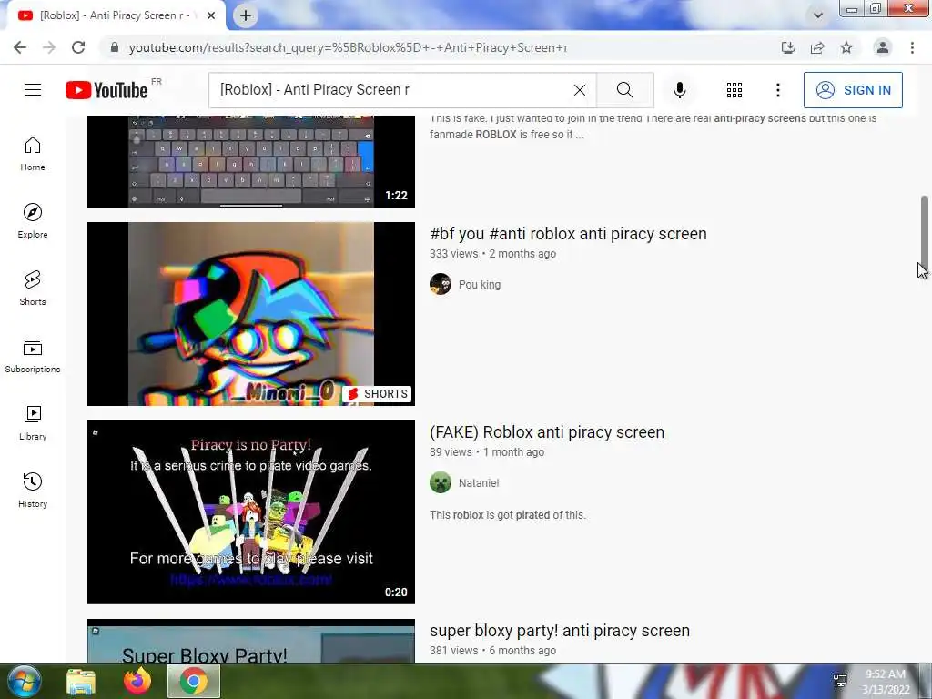This screenshot has height=699, width=932.
Task: Open Shorts in the sidebar
Action: point(33,288)
